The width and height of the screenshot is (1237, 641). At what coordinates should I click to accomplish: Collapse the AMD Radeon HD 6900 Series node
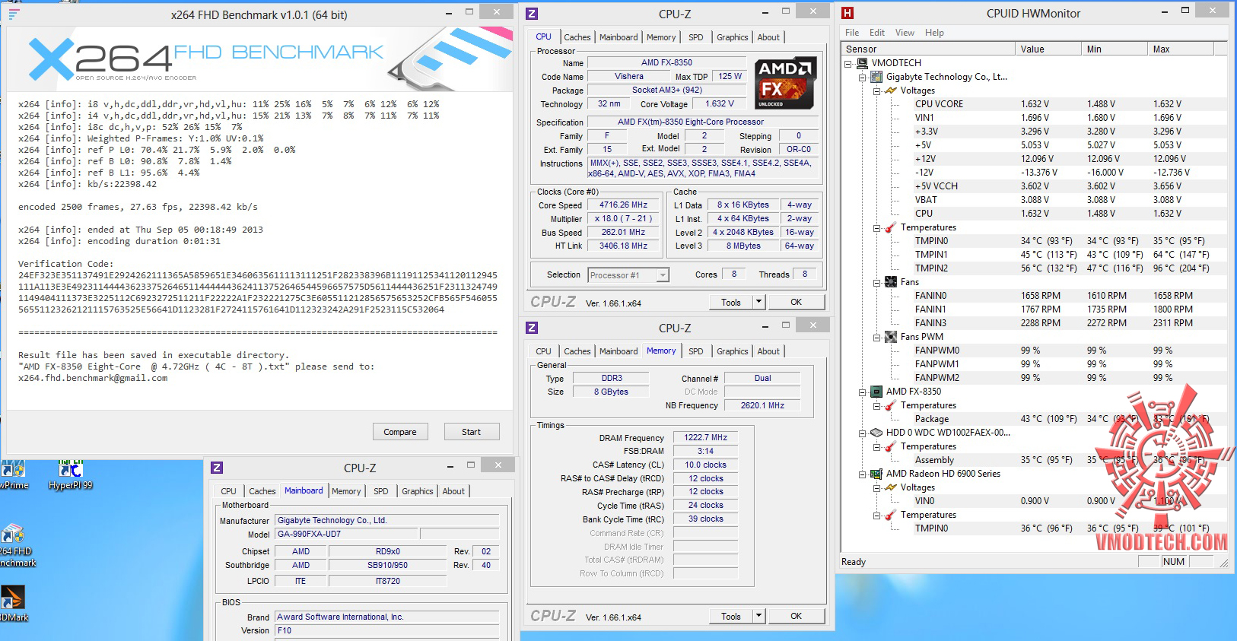pyautogui.click(x=862, y=474)
